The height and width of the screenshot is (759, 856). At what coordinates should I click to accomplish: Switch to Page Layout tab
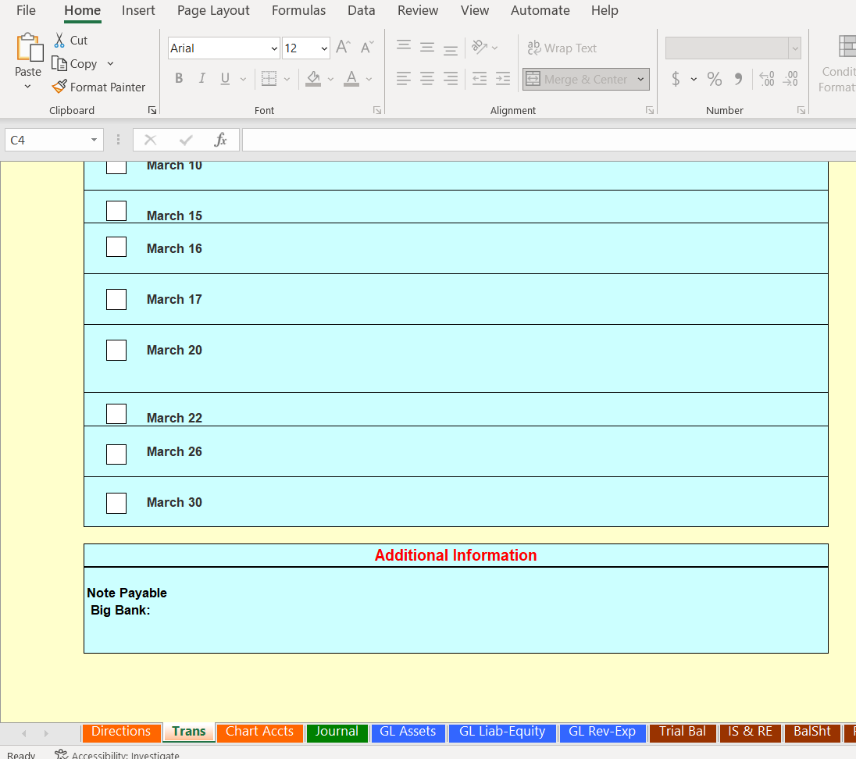coord(213,10)
